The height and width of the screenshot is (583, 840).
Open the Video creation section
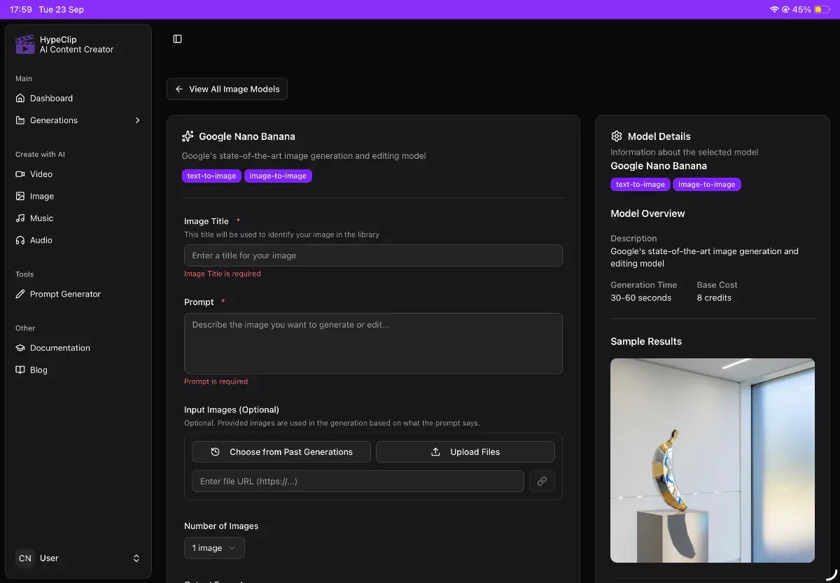[41, 174]
